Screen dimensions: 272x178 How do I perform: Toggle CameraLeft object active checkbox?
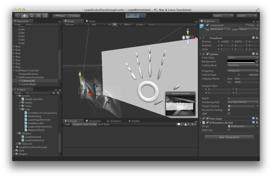[207, 25]
